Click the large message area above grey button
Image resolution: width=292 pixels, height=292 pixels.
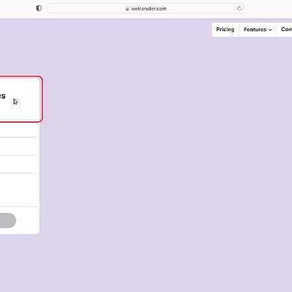19,189
